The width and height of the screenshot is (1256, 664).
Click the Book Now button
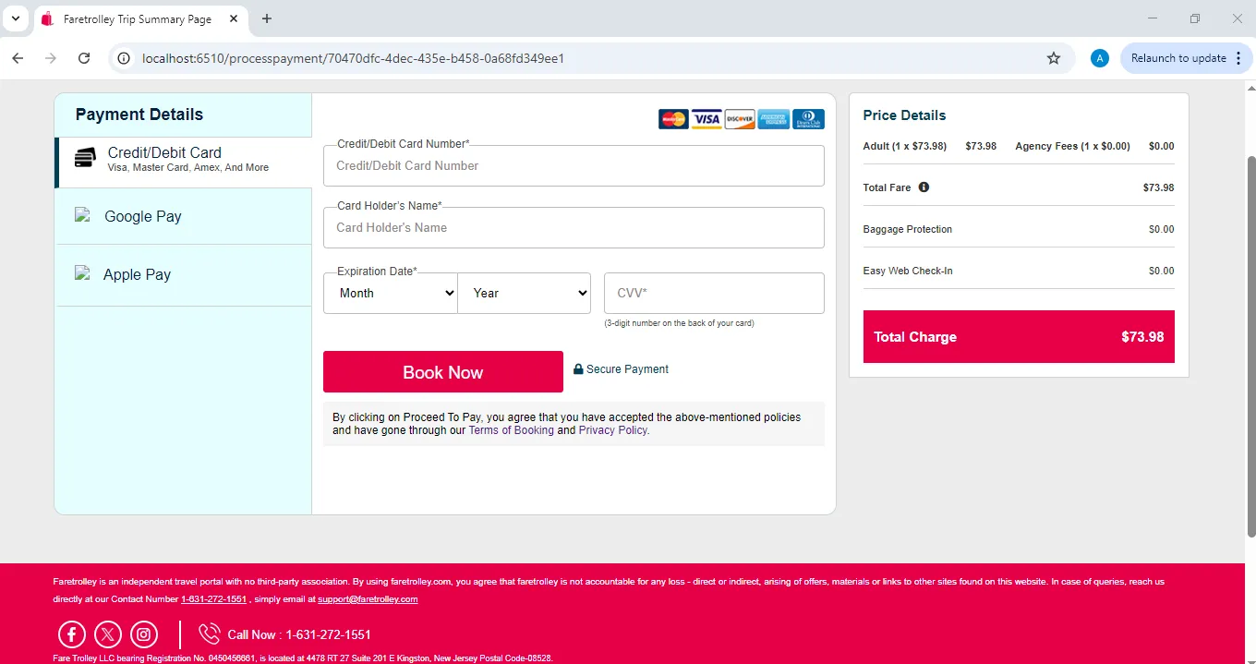coord(443,372)
